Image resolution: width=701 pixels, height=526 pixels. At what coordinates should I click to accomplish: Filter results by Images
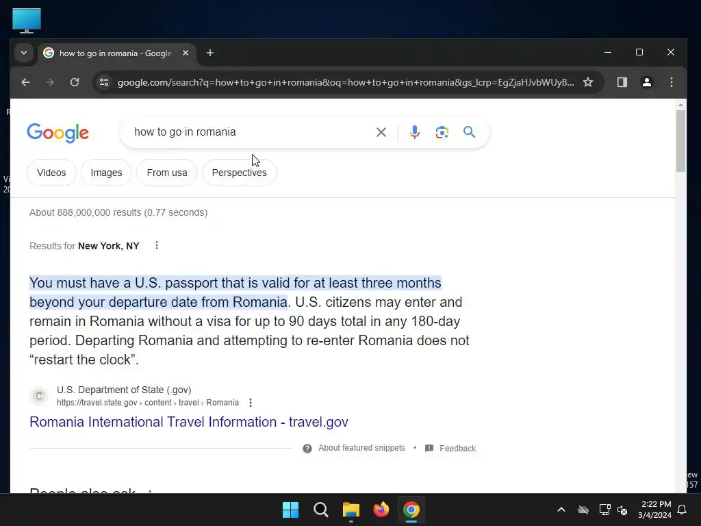106,173
